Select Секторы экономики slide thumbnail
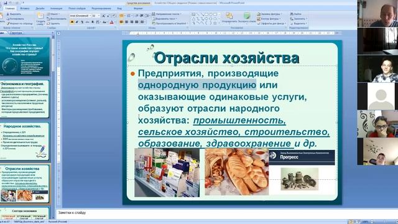The width and height of the screenshot is (398, 224). point(25,213)
